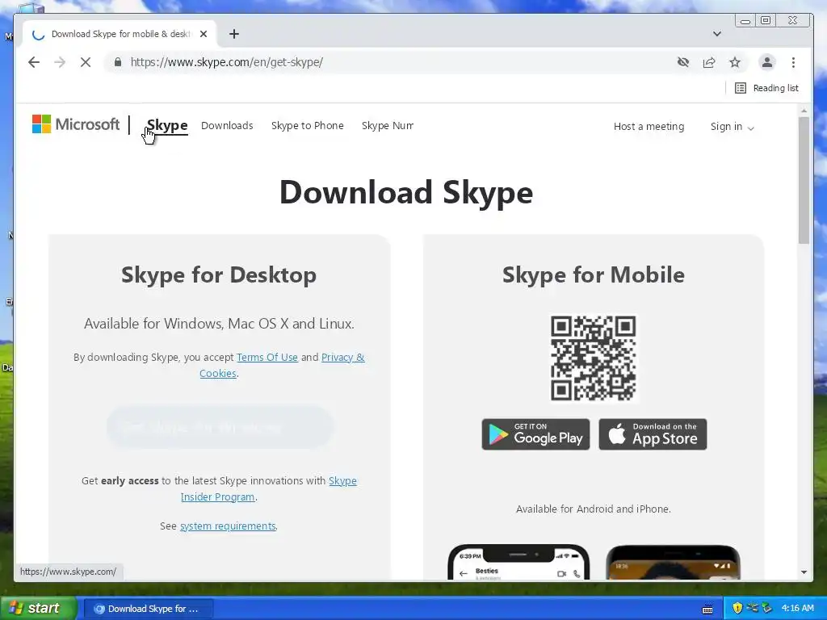827x620 pixels.
Task: Click the Microsoft logo
Action: 76,124
